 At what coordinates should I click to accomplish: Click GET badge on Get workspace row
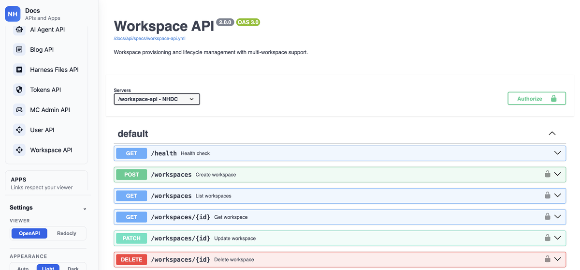coord(131,217)
